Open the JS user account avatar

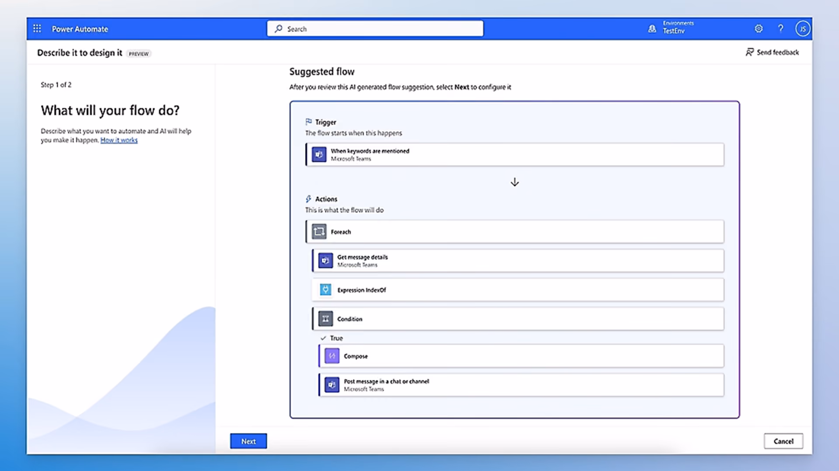pos(802,29)
